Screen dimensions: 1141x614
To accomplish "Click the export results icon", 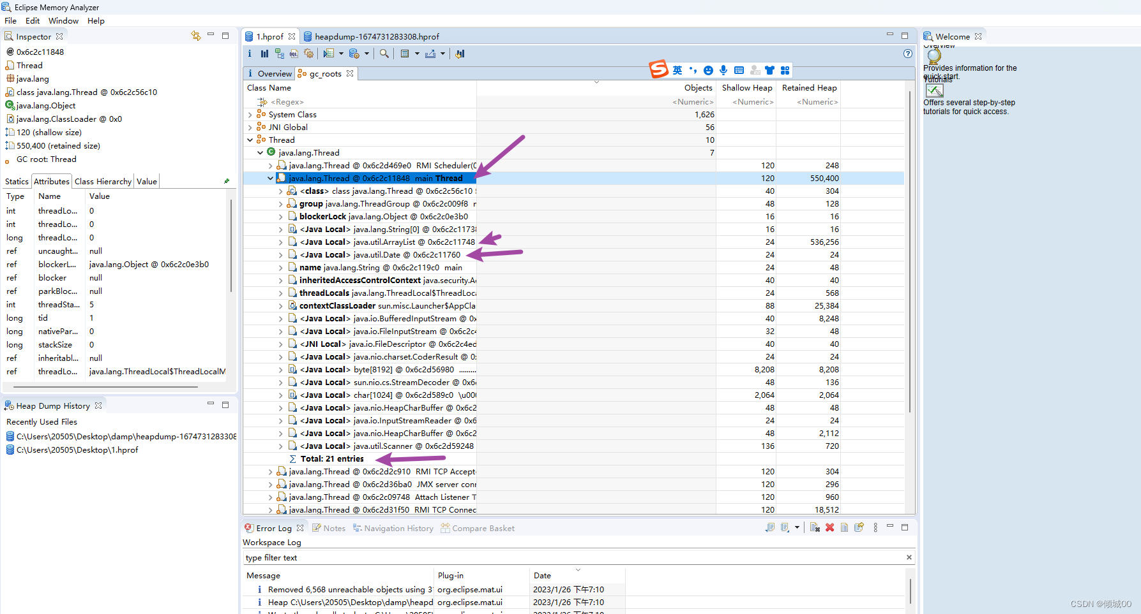I will pyautogui.click(x=430, y=54).
